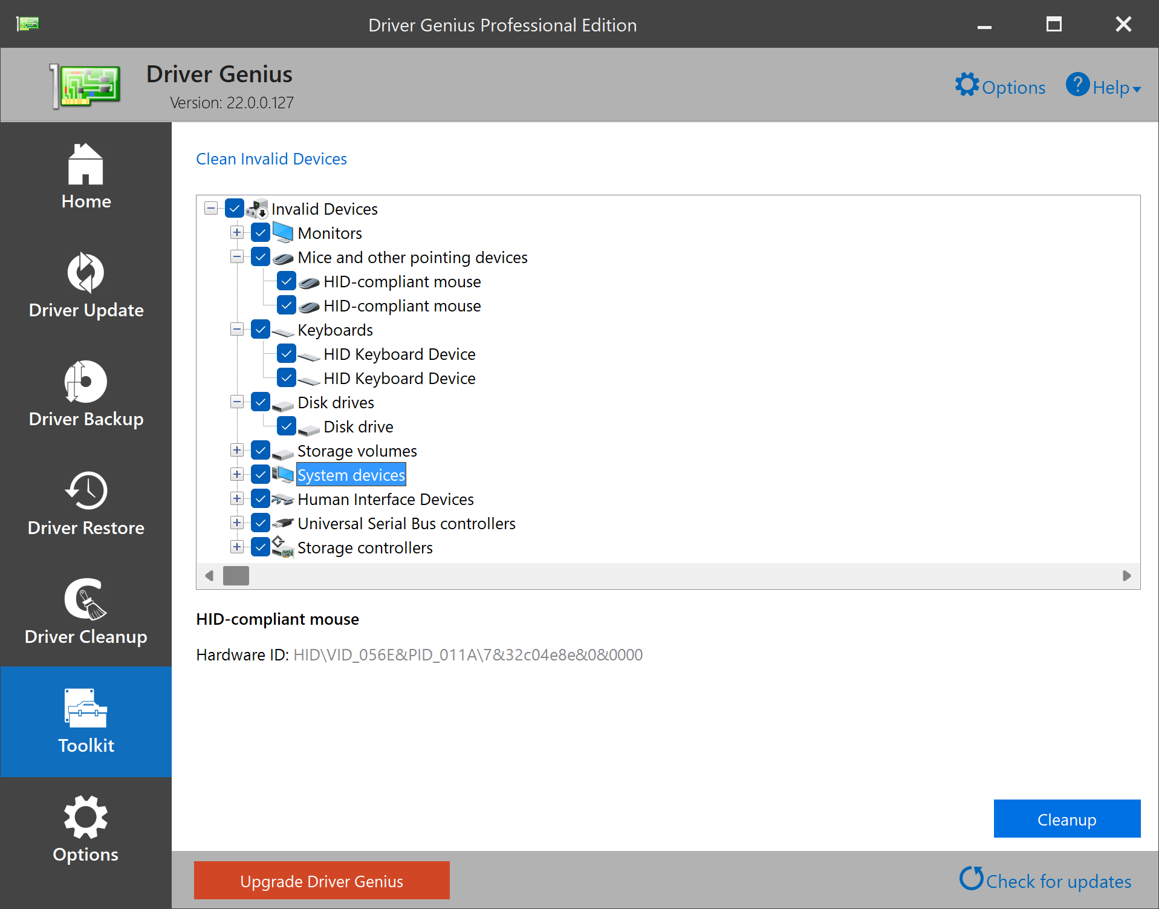
Task: Click the Monitors category icon
Action: (x=282, y=233)
